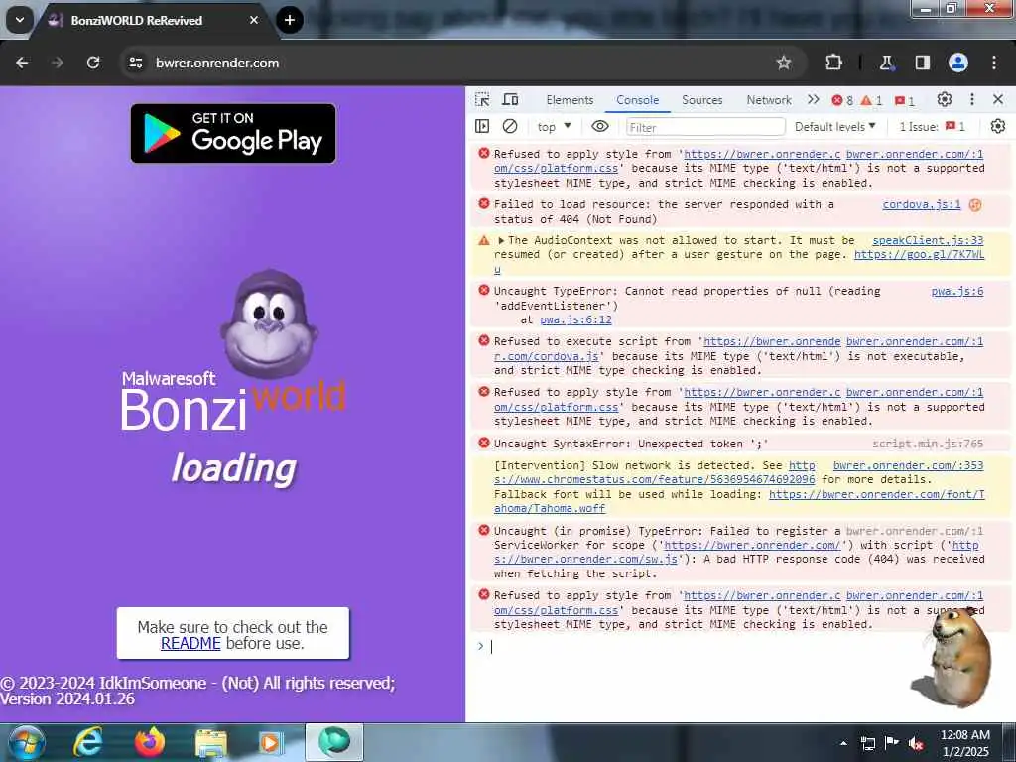The image size is (1016, 762).
Task: Toggle the console sidebar icon
Action: tap(482, 126)
